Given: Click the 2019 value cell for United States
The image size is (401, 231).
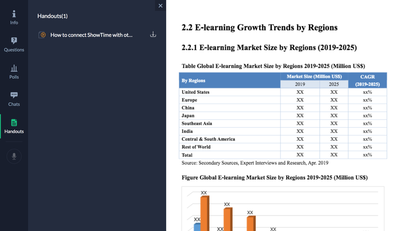Looking at the screenshot, I should [300, 92].
